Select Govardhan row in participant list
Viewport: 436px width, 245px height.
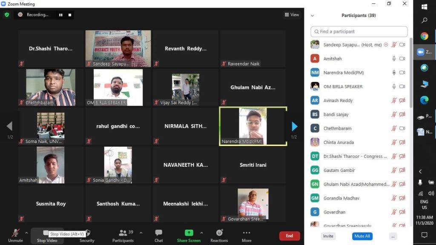click(x=359, y=212)
